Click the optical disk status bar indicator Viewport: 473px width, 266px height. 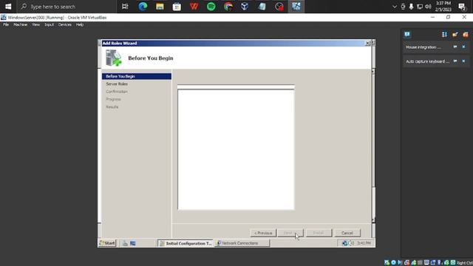coord(393,263)
